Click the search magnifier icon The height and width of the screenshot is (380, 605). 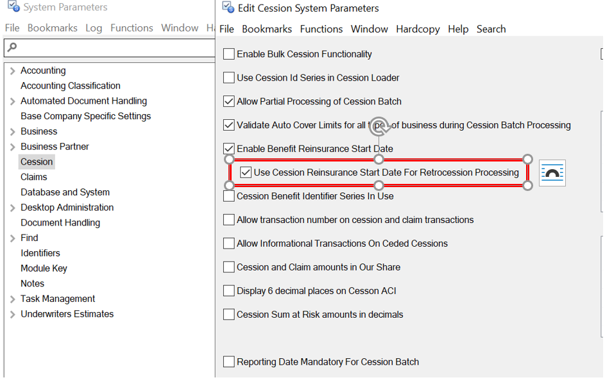coord(12,48)
